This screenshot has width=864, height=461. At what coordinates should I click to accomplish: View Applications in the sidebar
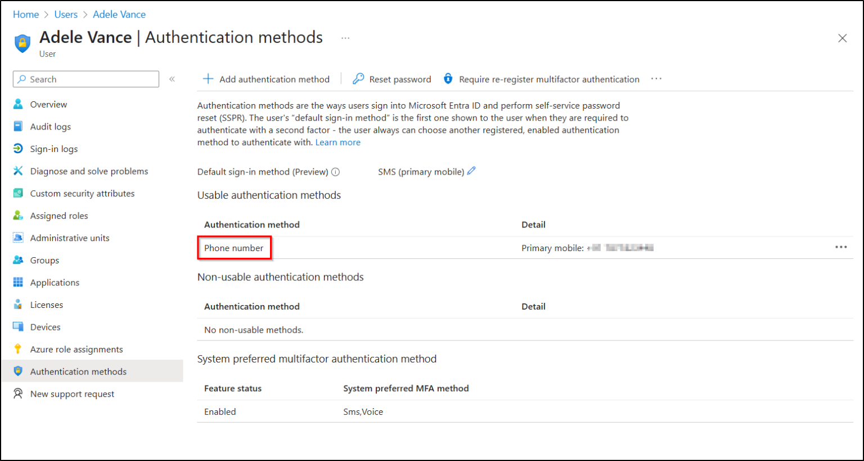(55, 282)
